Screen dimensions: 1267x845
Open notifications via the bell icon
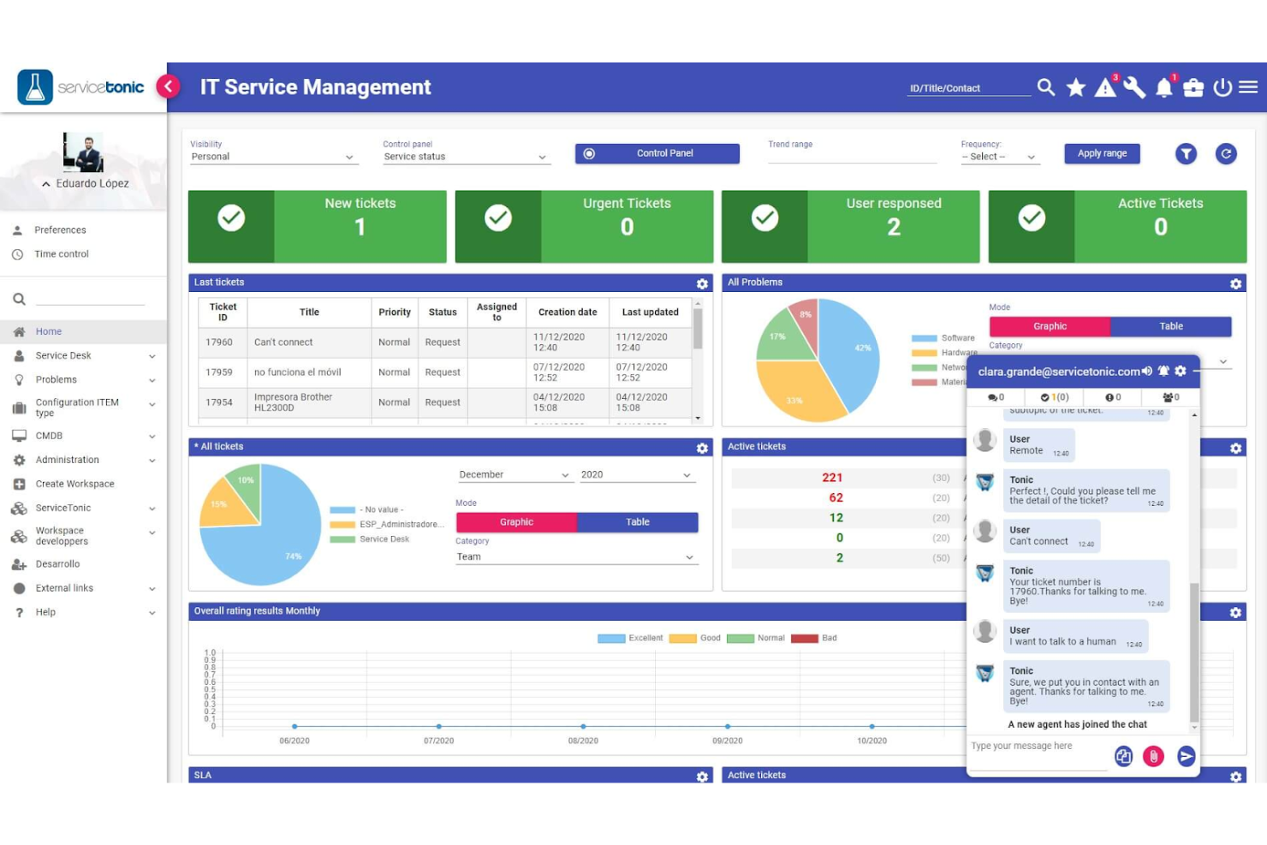[x=1163, y=86]
